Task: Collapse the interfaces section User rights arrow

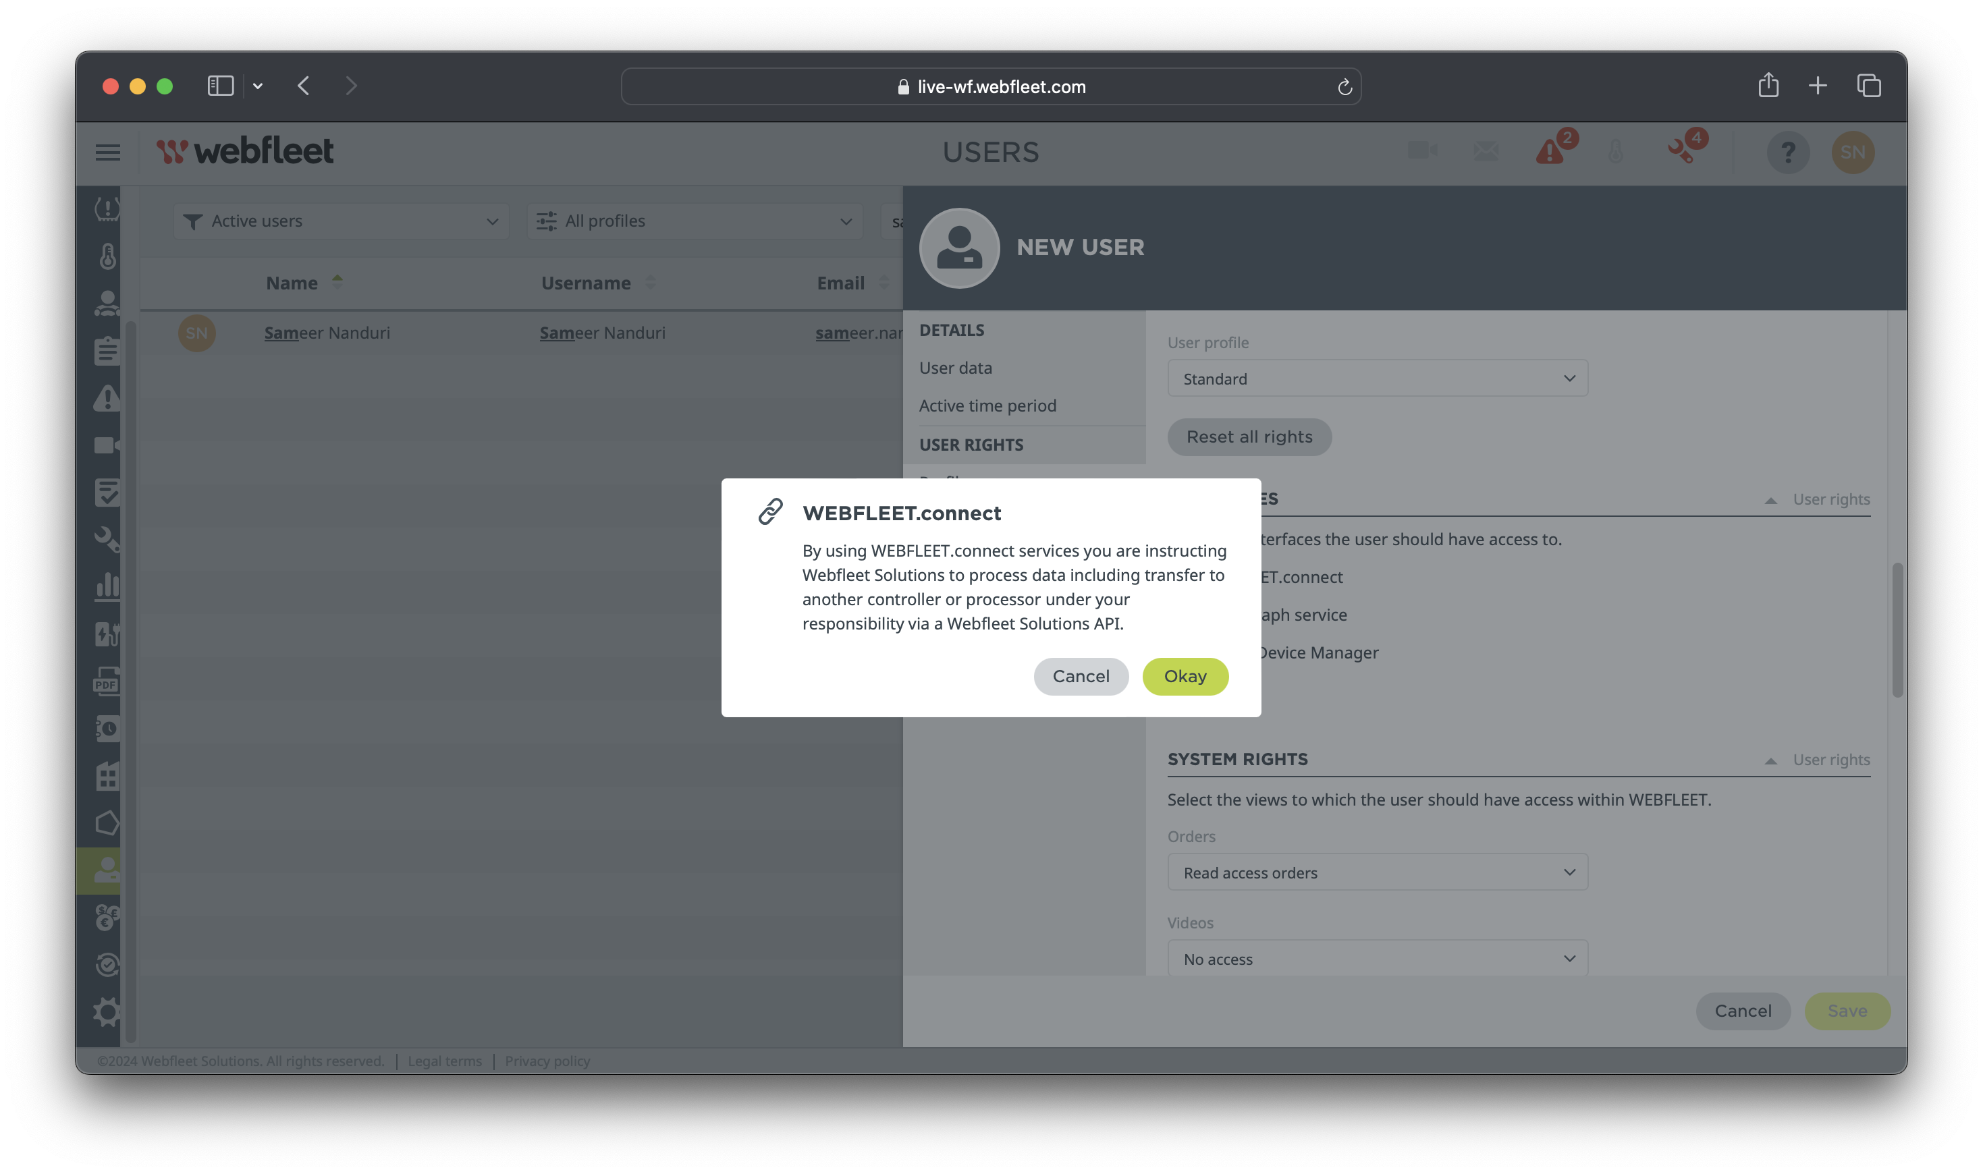Action: [x=1770, y=501]
